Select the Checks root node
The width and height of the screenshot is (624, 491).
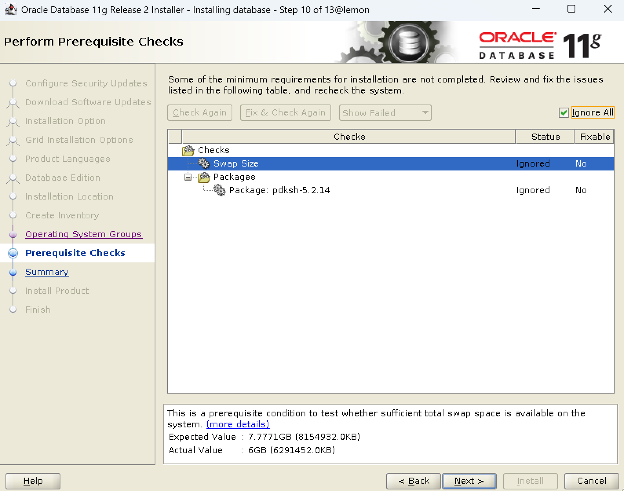tap(213, 150)
